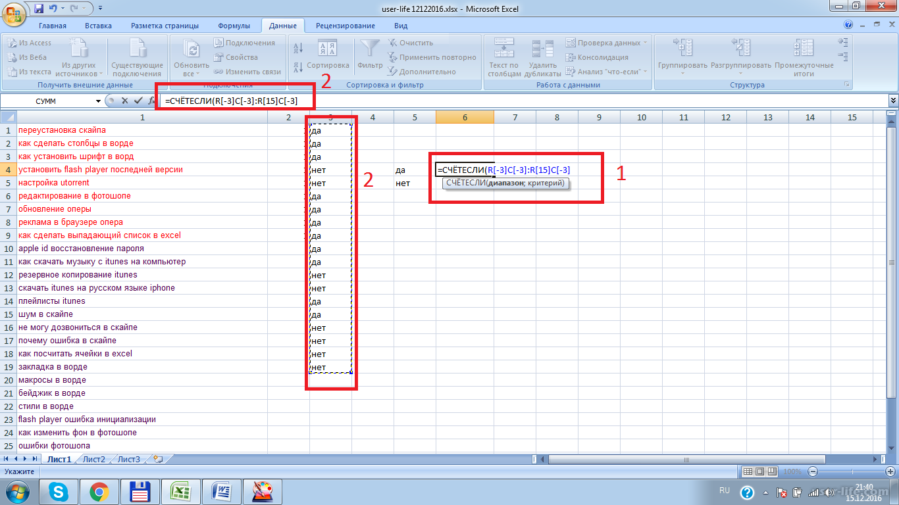The image size is (899, 505).
Task: Undo last action in quick access toolbar
Action: click(55, 9)
